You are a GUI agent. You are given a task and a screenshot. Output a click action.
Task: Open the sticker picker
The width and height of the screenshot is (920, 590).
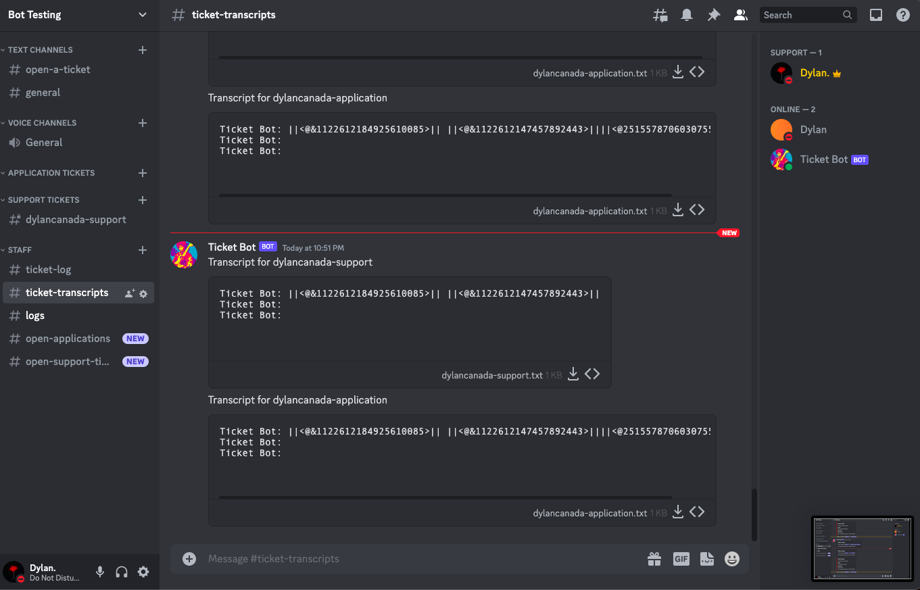tap(706, 559)
